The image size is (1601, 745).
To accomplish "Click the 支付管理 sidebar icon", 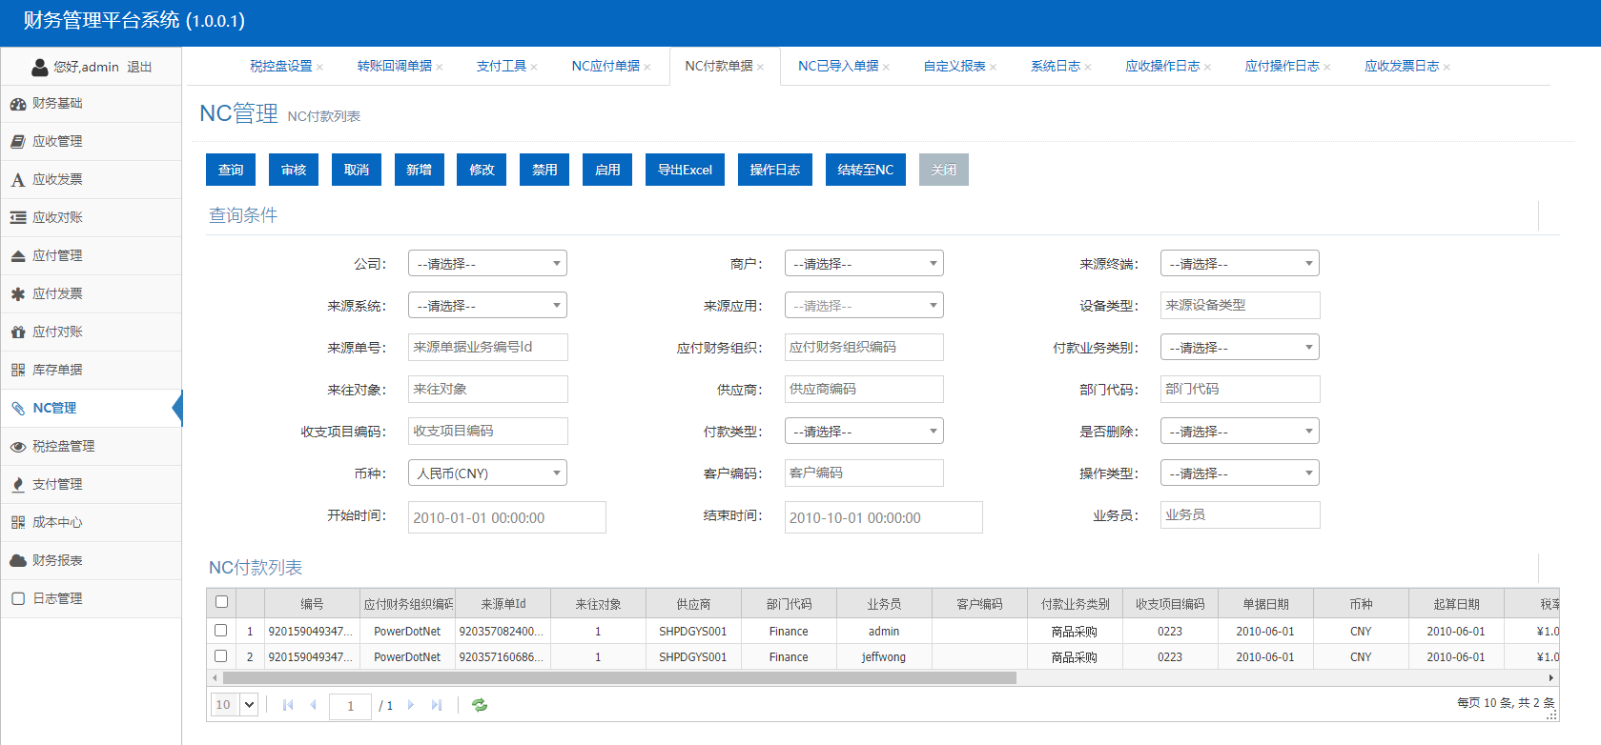I will [x=18, y=485].
